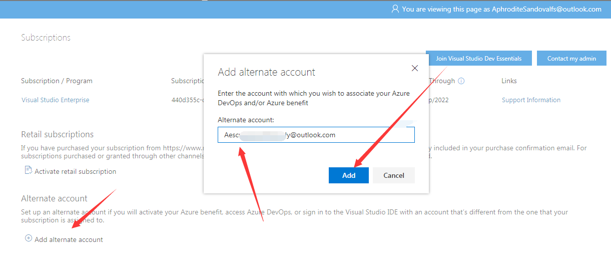Select the Alternate account section heading
This screenshot has height=262, width=611.
point(54,198)
